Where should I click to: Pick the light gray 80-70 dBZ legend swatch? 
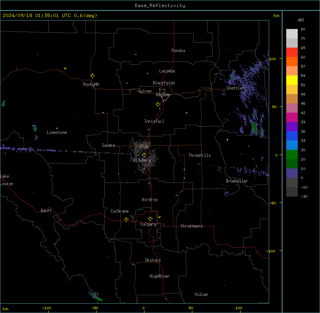[292, 34]
